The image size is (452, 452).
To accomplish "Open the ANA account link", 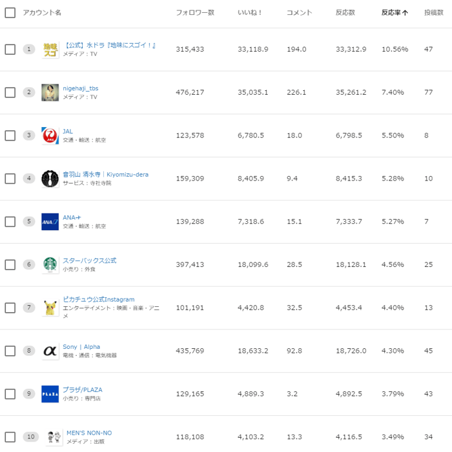I will 72,218.
